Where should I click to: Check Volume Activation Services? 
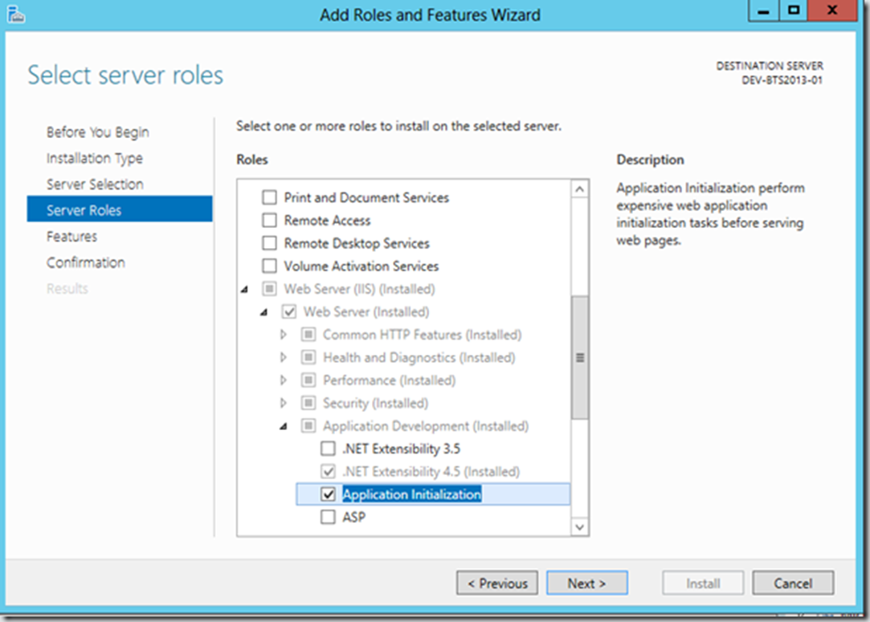(x=270, y=266)
